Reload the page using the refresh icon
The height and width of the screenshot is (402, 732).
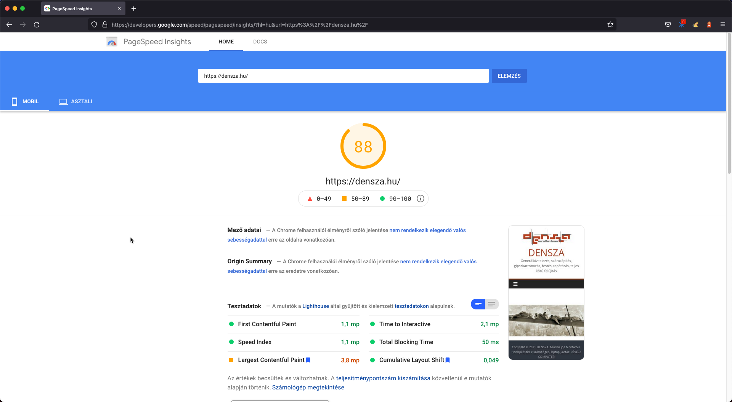(x=37, y=25)
